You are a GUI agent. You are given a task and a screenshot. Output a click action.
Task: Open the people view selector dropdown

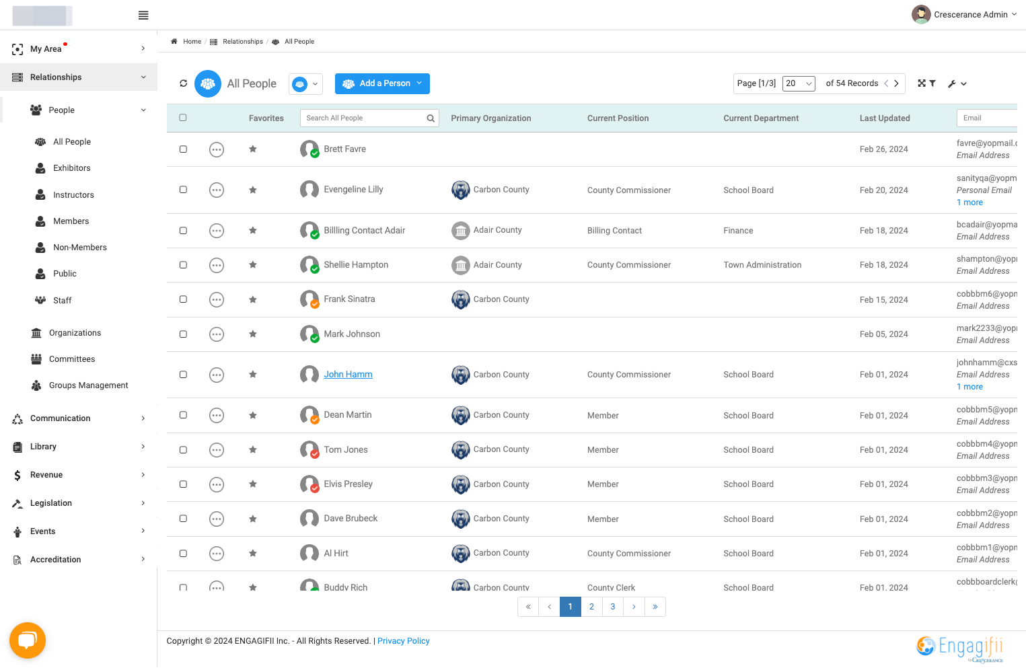coord(305,84)
